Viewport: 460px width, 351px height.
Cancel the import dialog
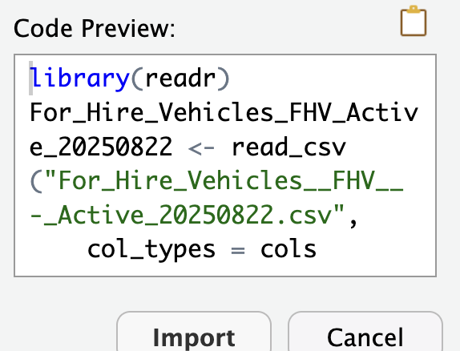(365, 332)
